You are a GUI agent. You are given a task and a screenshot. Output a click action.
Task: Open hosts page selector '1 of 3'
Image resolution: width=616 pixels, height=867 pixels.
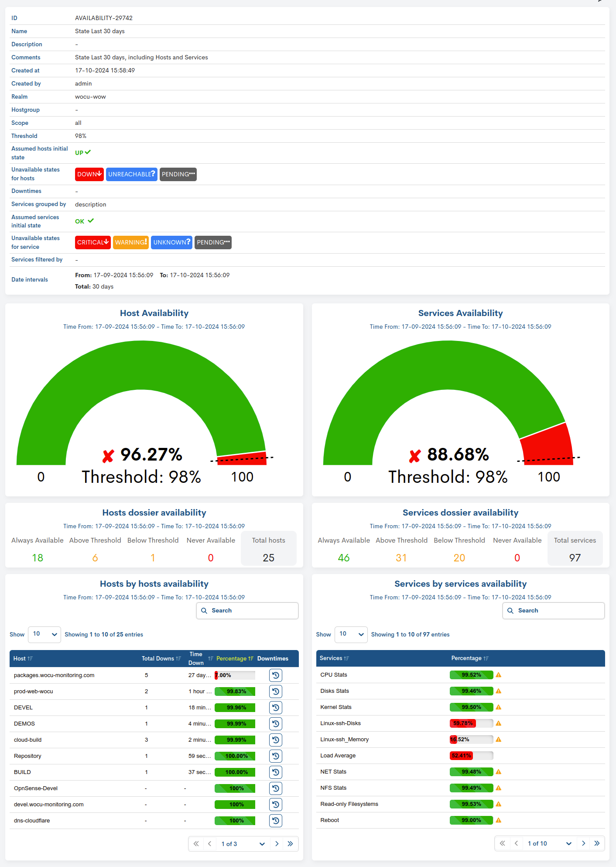point(243,844)
